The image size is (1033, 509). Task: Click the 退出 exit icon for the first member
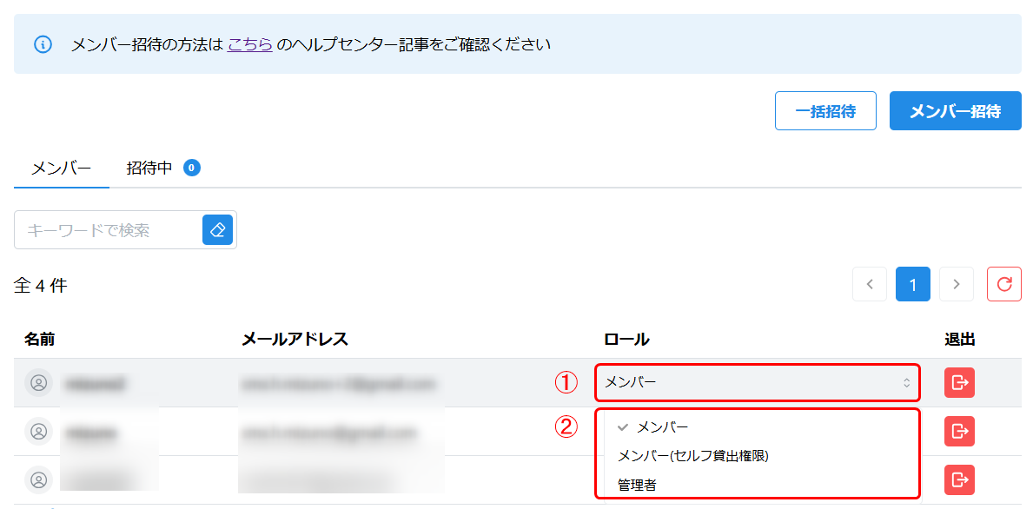tap(959, 382)
